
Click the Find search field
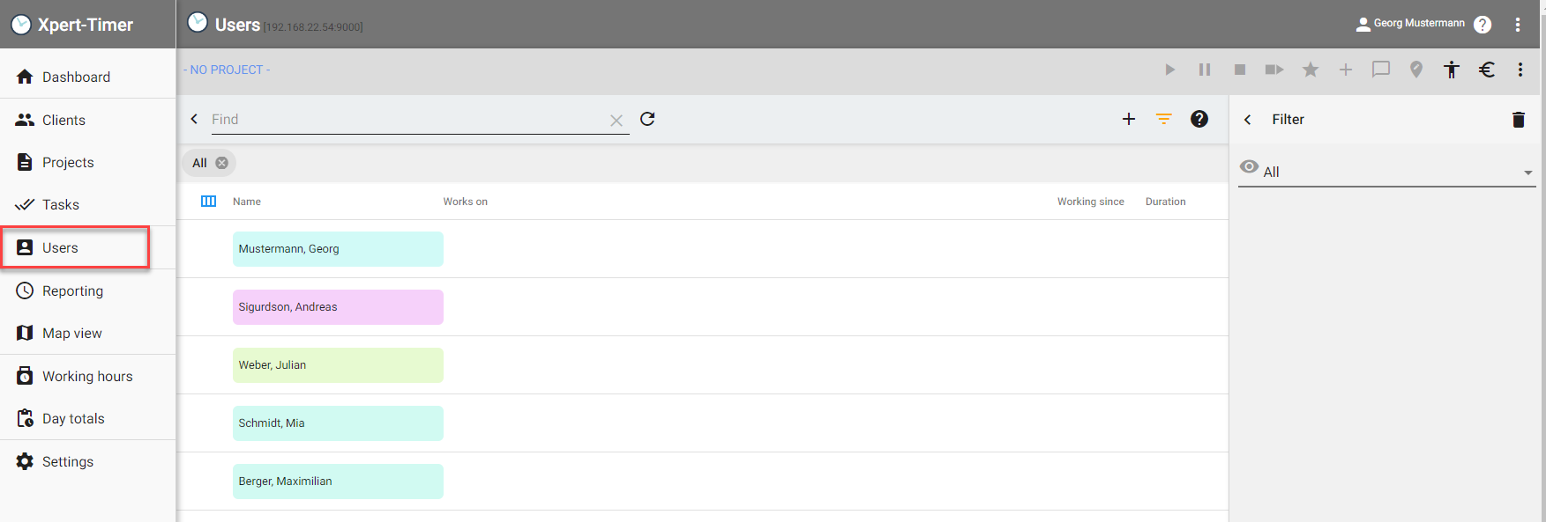(x=409, y=120)
